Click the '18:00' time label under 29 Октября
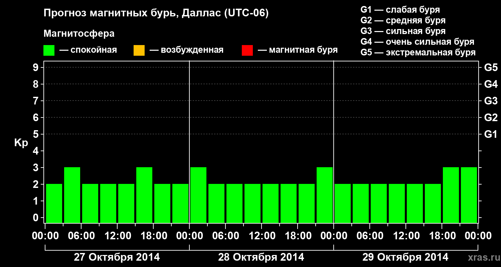This screenshot has width=501, height=267. tap(442, 236)
